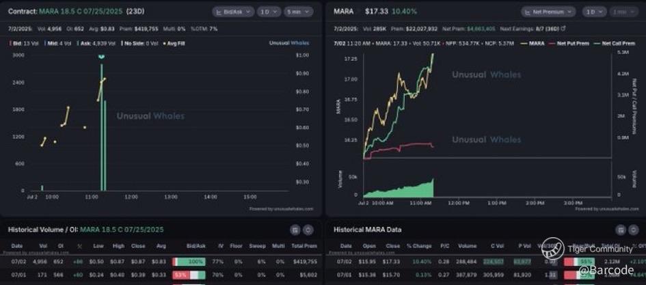Toggle the MARA price line legend entry
The width and height of the screenshot is (646, 285).
point(533,43)
